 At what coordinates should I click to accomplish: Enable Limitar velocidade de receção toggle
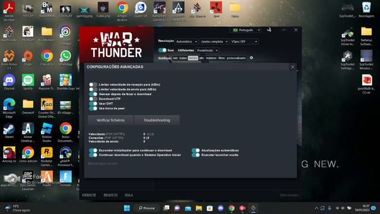[93, 84]
